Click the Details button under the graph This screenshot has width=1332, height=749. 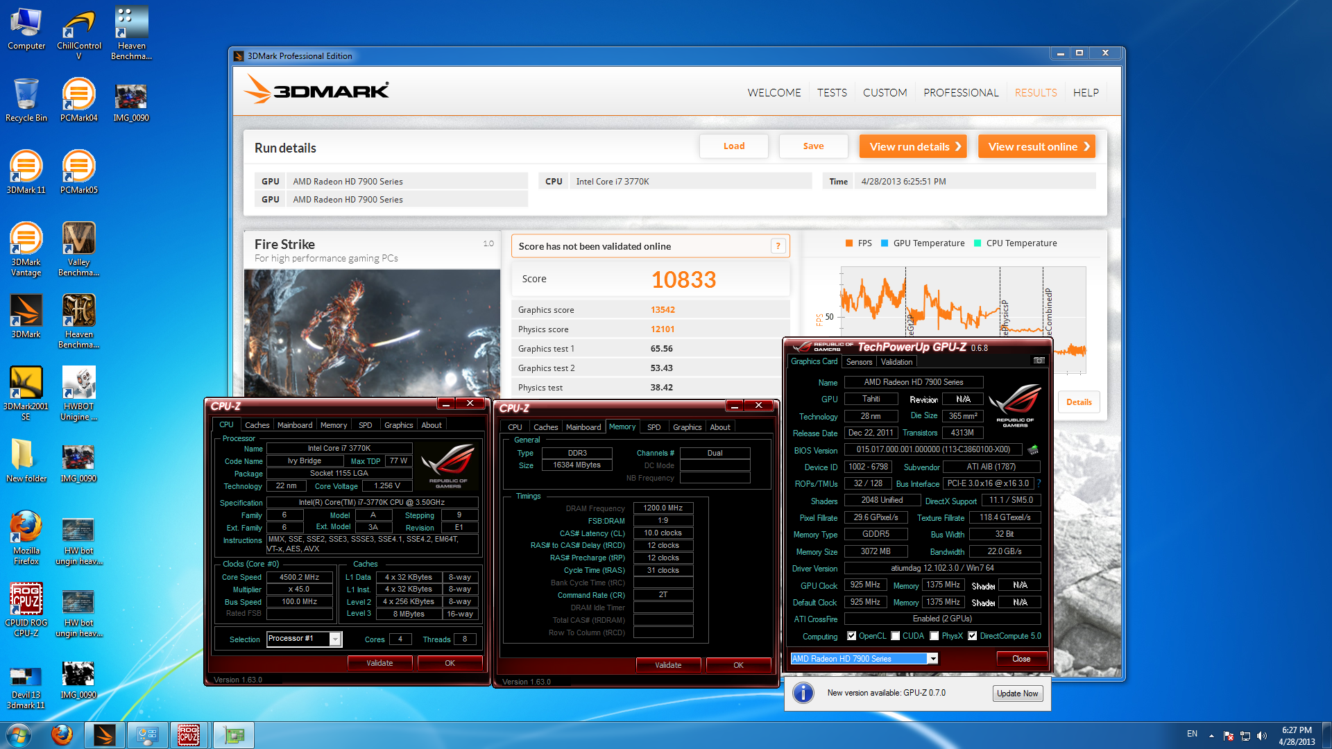(1079, 402)
